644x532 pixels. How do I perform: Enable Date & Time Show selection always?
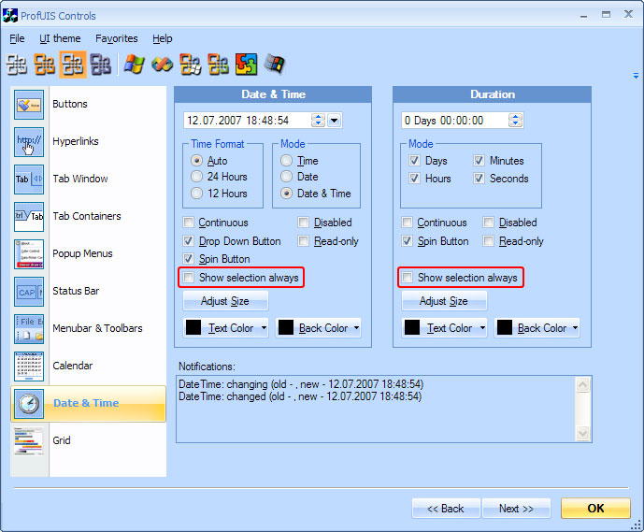[x=188, y=278]
